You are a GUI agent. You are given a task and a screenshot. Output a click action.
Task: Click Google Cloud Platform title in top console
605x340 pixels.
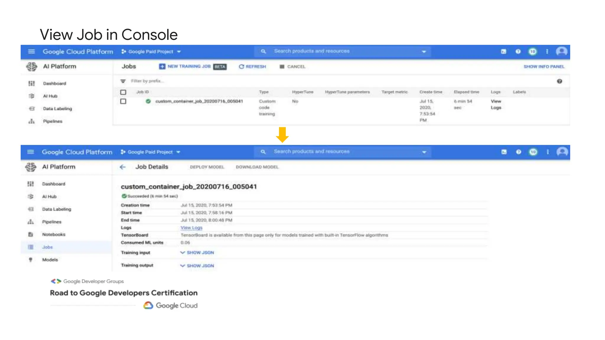tap(78, 52)
